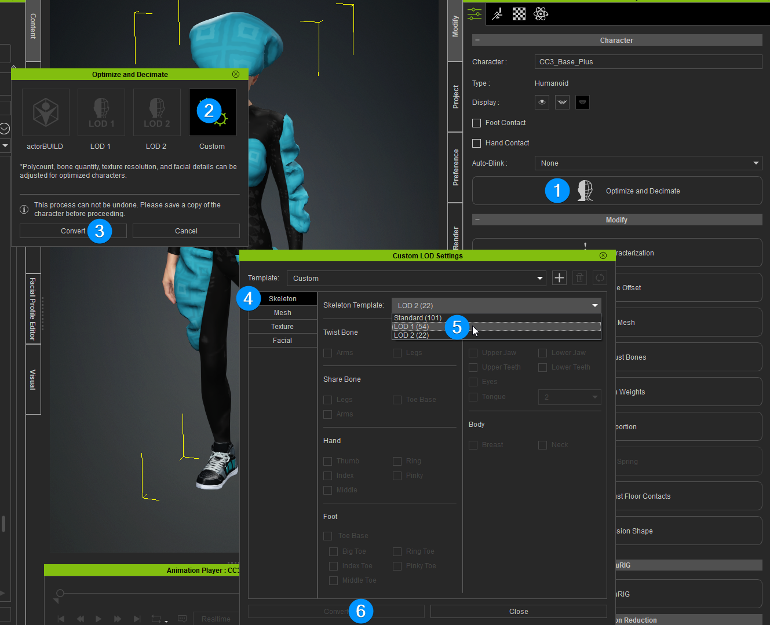Click Convert in Optimize and Decimate dialog
The height and width of the screenshot is (625, 770).
click(x=73, y=231)
